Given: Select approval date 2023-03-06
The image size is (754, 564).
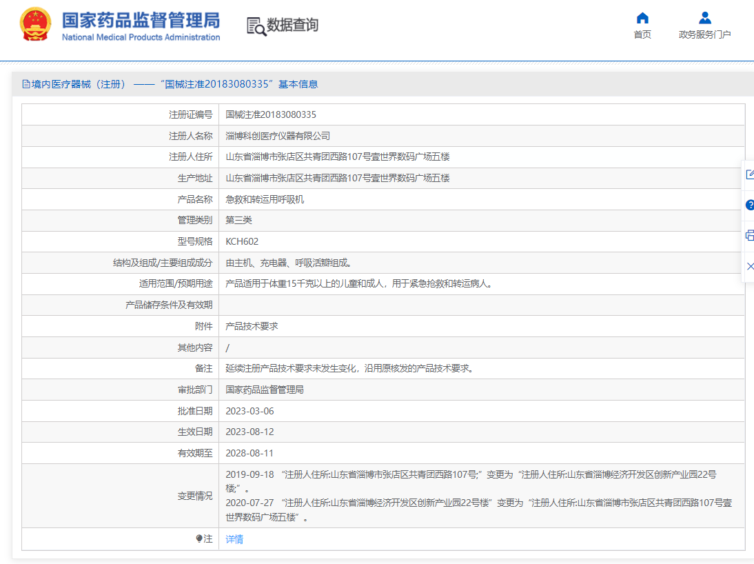Looking at the screenshot, I should [x=249, y=411].
